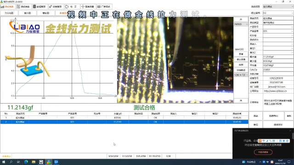
Task: Click the storage path button above resolution dropdown
Action: [241, 70]
